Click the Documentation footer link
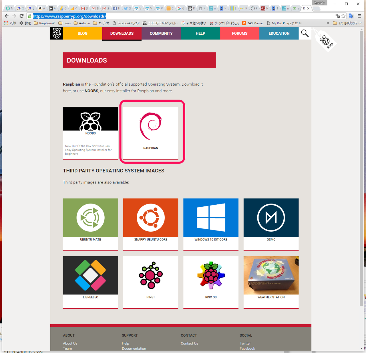Image resolution: width=366 pixels, height=353 pixels. (134, 348)
